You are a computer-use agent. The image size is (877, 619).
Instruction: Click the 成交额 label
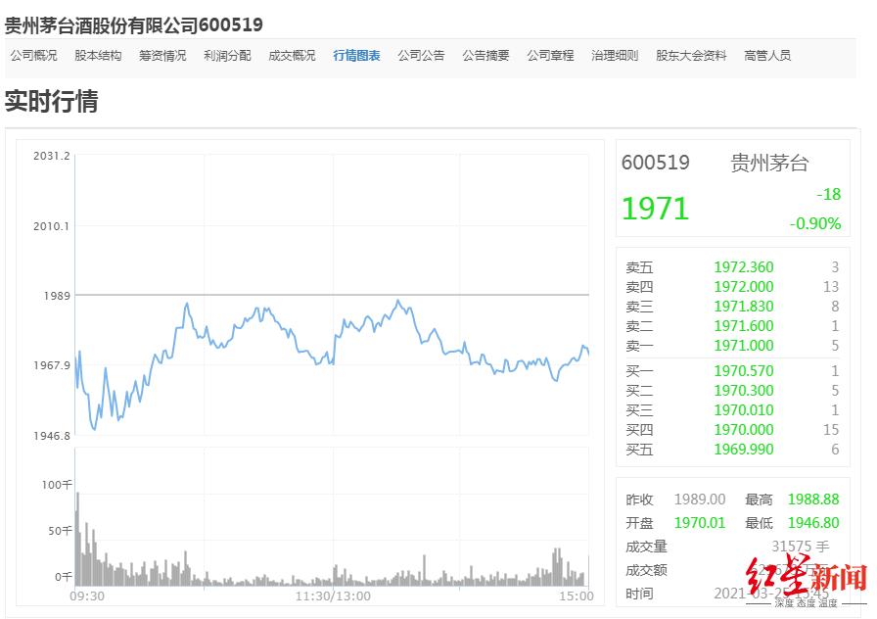pos(647,570)
